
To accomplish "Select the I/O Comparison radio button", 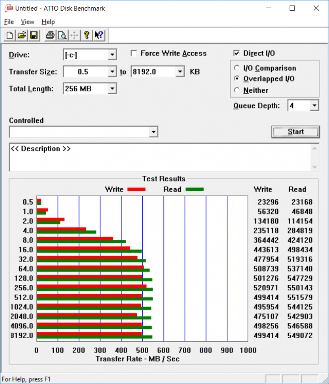I will [237, 68].
